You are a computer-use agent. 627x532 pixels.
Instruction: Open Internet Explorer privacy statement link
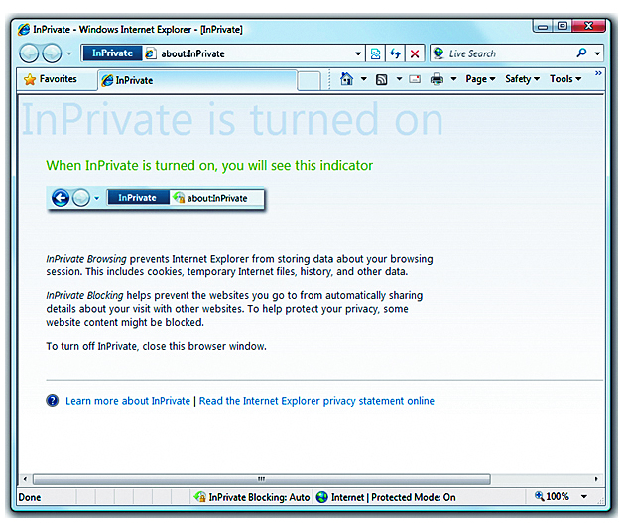pyautogui.click(x=316, y=401)
